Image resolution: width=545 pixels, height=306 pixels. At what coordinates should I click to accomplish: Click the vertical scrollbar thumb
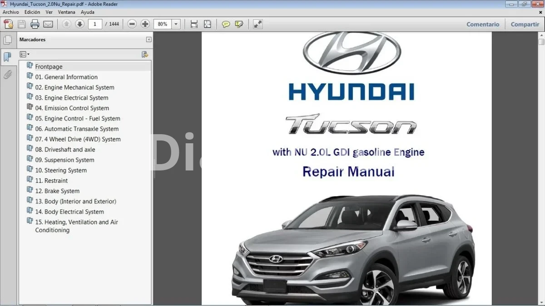click(541, 42)
